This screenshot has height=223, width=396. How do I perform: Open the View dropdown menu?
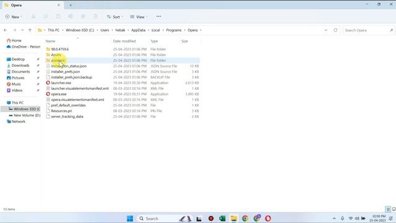139,17
